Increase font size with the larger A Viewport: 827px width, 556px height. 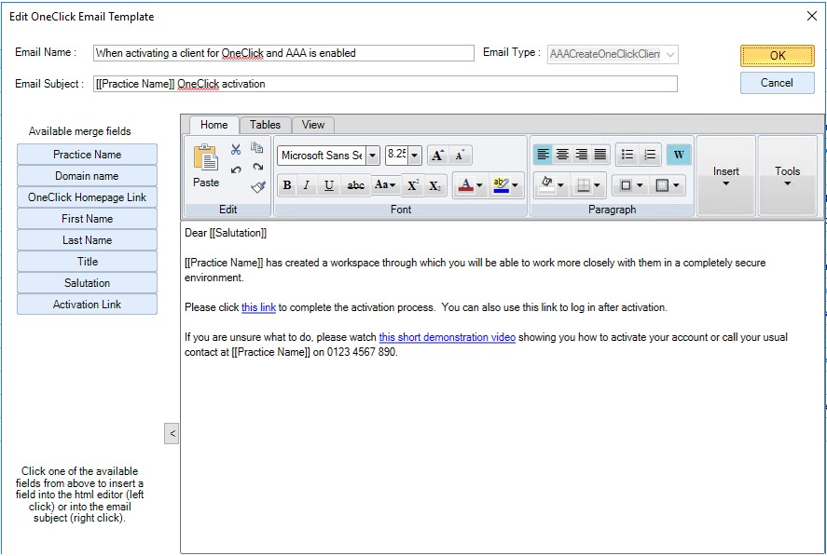coord(438,156)
